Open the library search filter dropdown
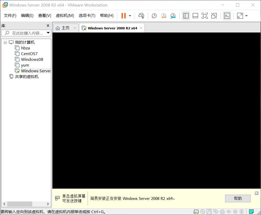261x215 pixels. pos(48,33)
